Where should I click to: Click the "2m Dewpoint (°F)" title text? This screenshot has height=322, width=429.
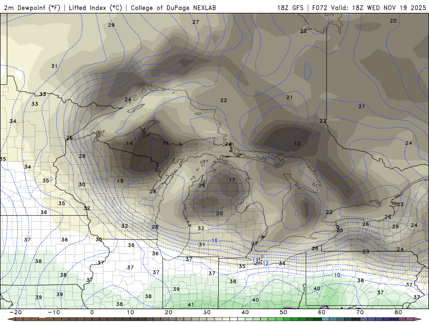(32, 8)
